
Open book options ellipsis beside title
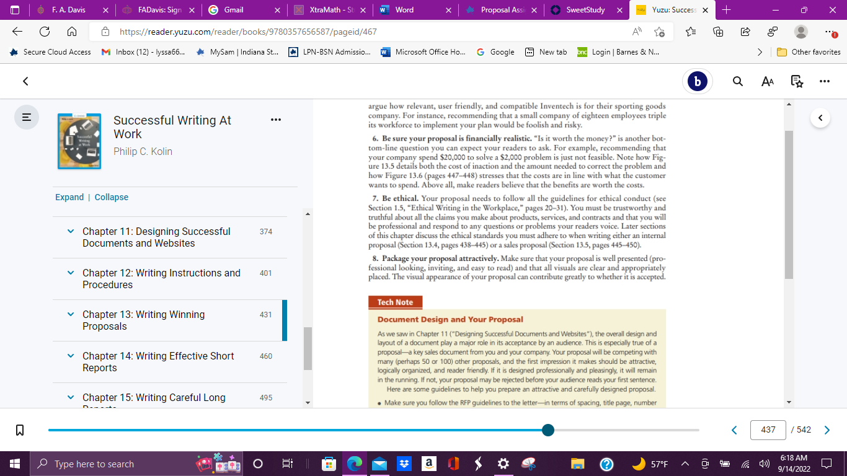click(276, 120)
